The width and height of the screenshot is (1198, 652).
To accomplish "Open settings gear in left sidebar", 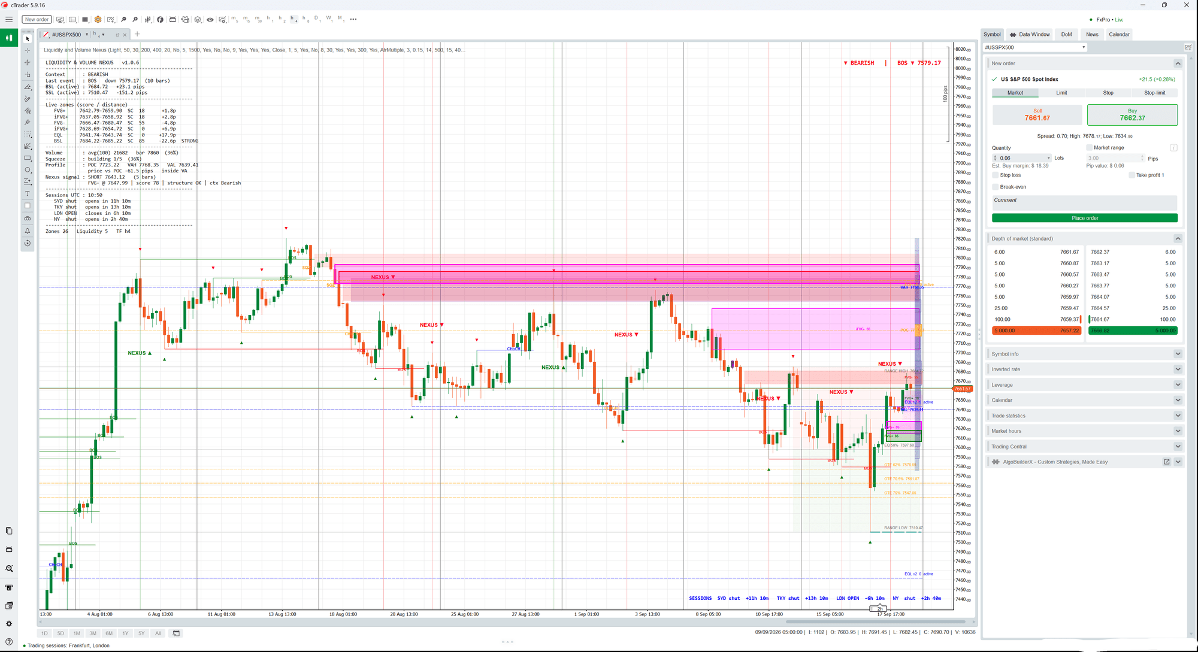I will tap(9, 624).
